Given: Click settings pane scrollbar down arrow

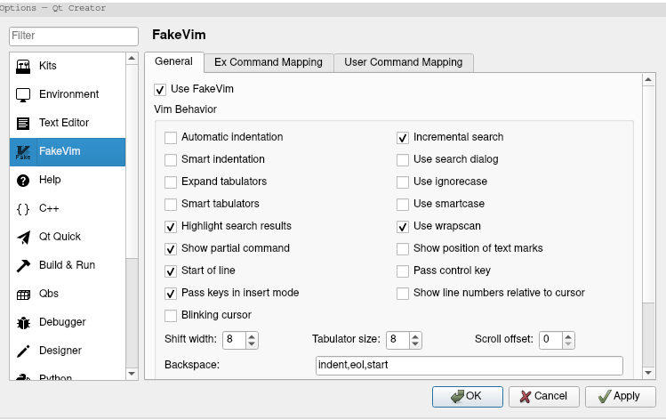Looking at the screenshot, I should tap(648, 373).
